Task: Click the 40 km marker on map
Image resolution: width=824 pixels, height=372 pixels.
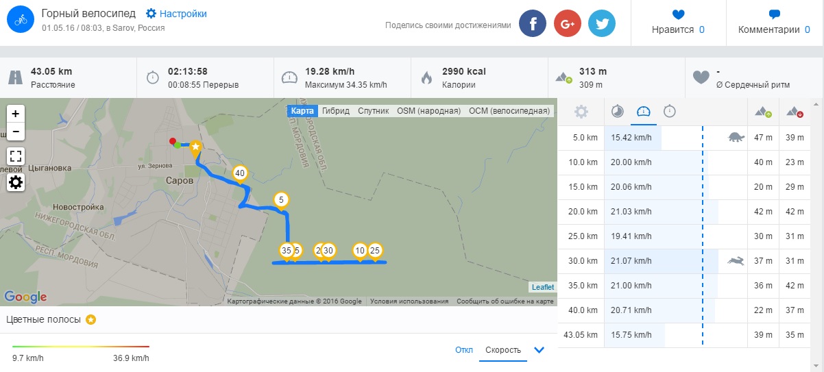Action: click(x=239, y=173)
